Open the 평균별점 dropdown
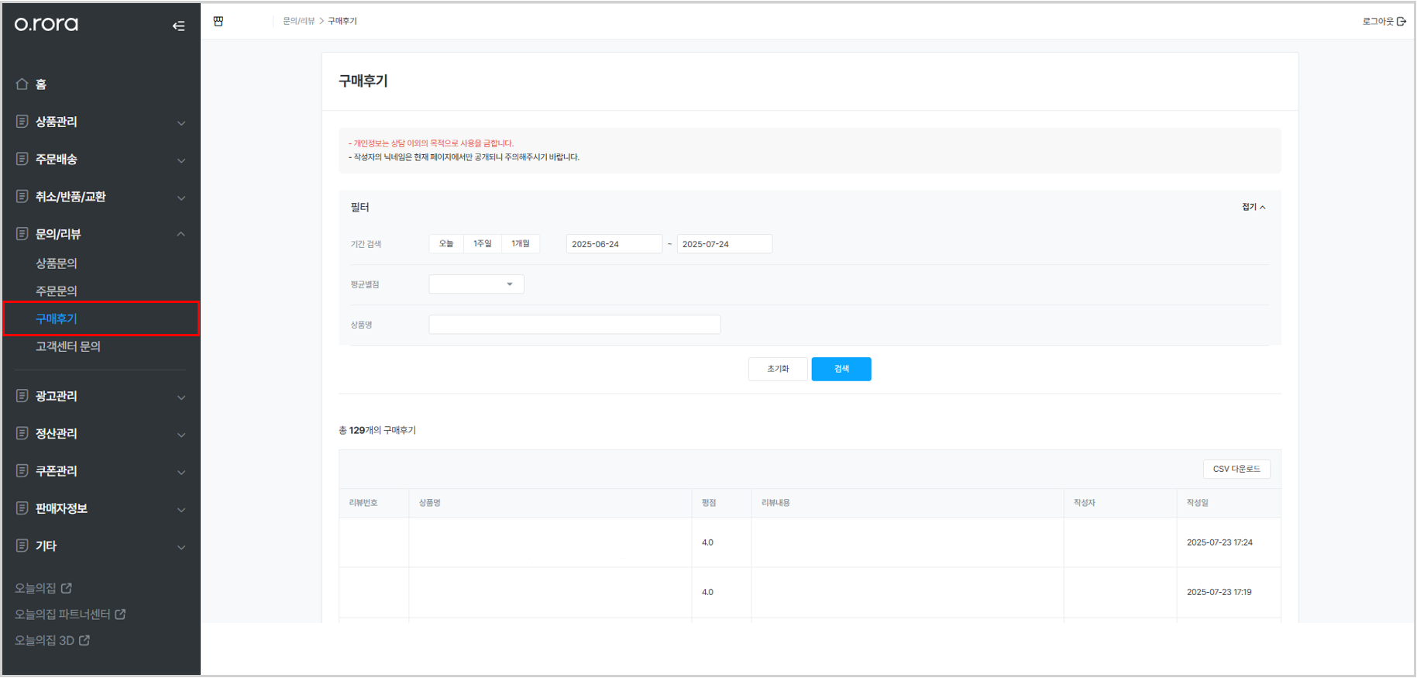Image resolution: width=1417 pixels, height=678 pixels. point(476,284)
